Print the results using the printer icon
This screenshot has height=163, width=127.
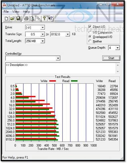click(x=26, y=19)
